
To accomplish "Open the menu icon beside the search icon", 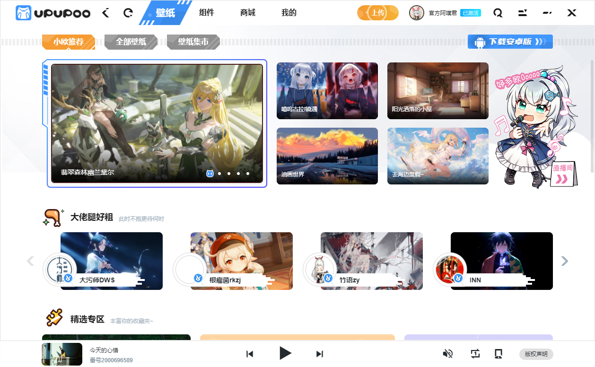I will click(523, 13).
